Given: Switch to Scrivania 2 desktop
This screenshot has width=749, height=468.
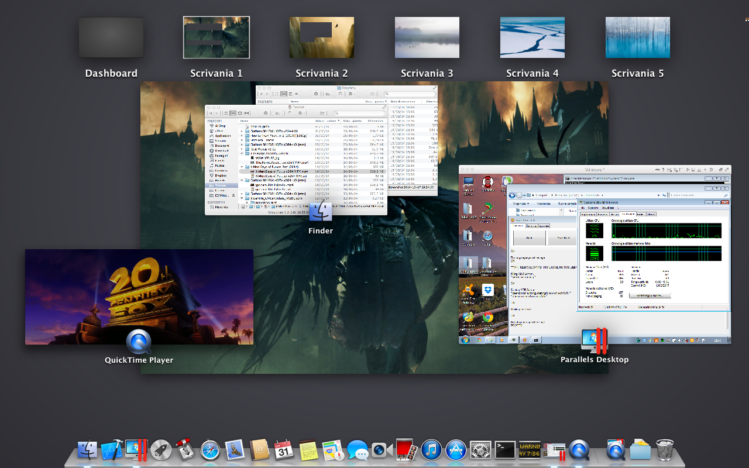Looking at the screenshot, I should [x=322, y=37].
